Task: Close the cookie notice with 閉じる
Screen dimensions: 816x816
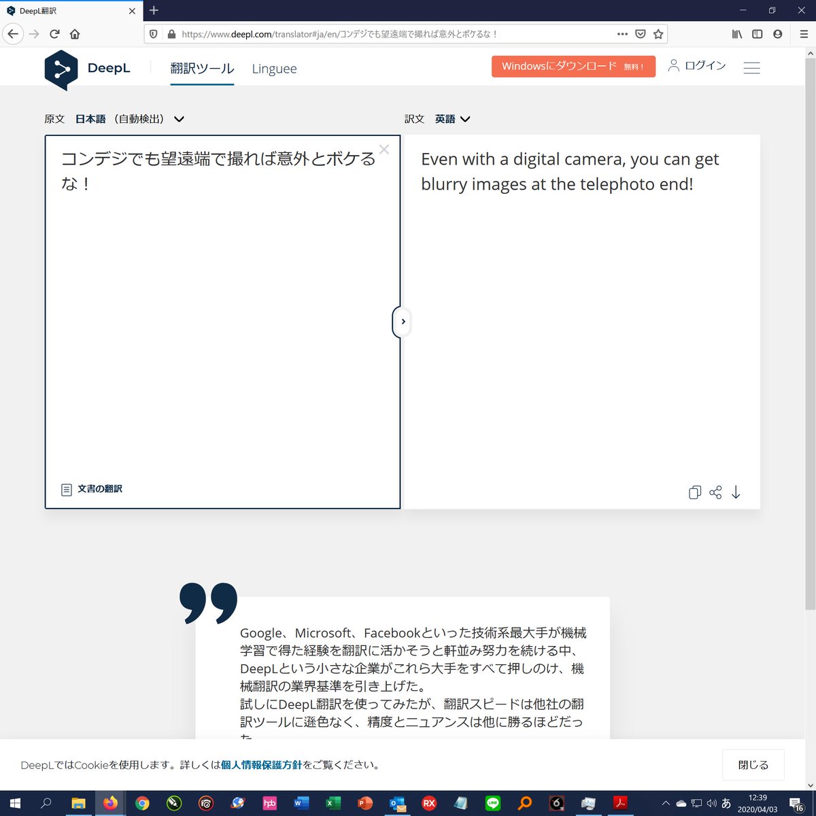Action: [753, 765]
